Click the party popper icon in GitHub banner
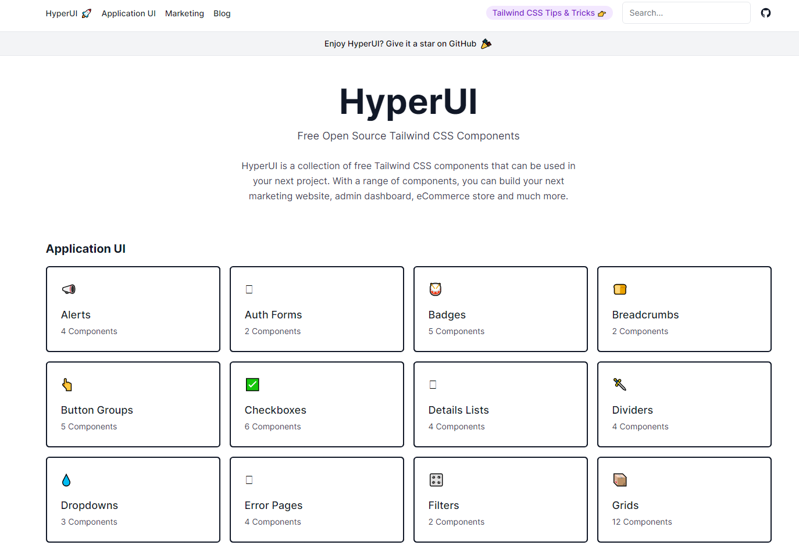 pyautogui.click(x=486, y=44)
